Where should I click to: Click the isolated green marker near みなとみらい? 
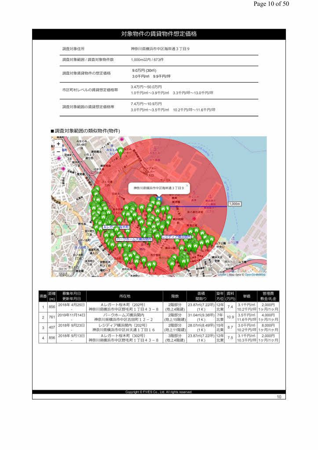pos(121,152)
